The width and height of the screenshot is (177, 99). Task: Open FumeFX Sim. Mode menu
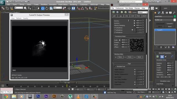pos(129,8)
